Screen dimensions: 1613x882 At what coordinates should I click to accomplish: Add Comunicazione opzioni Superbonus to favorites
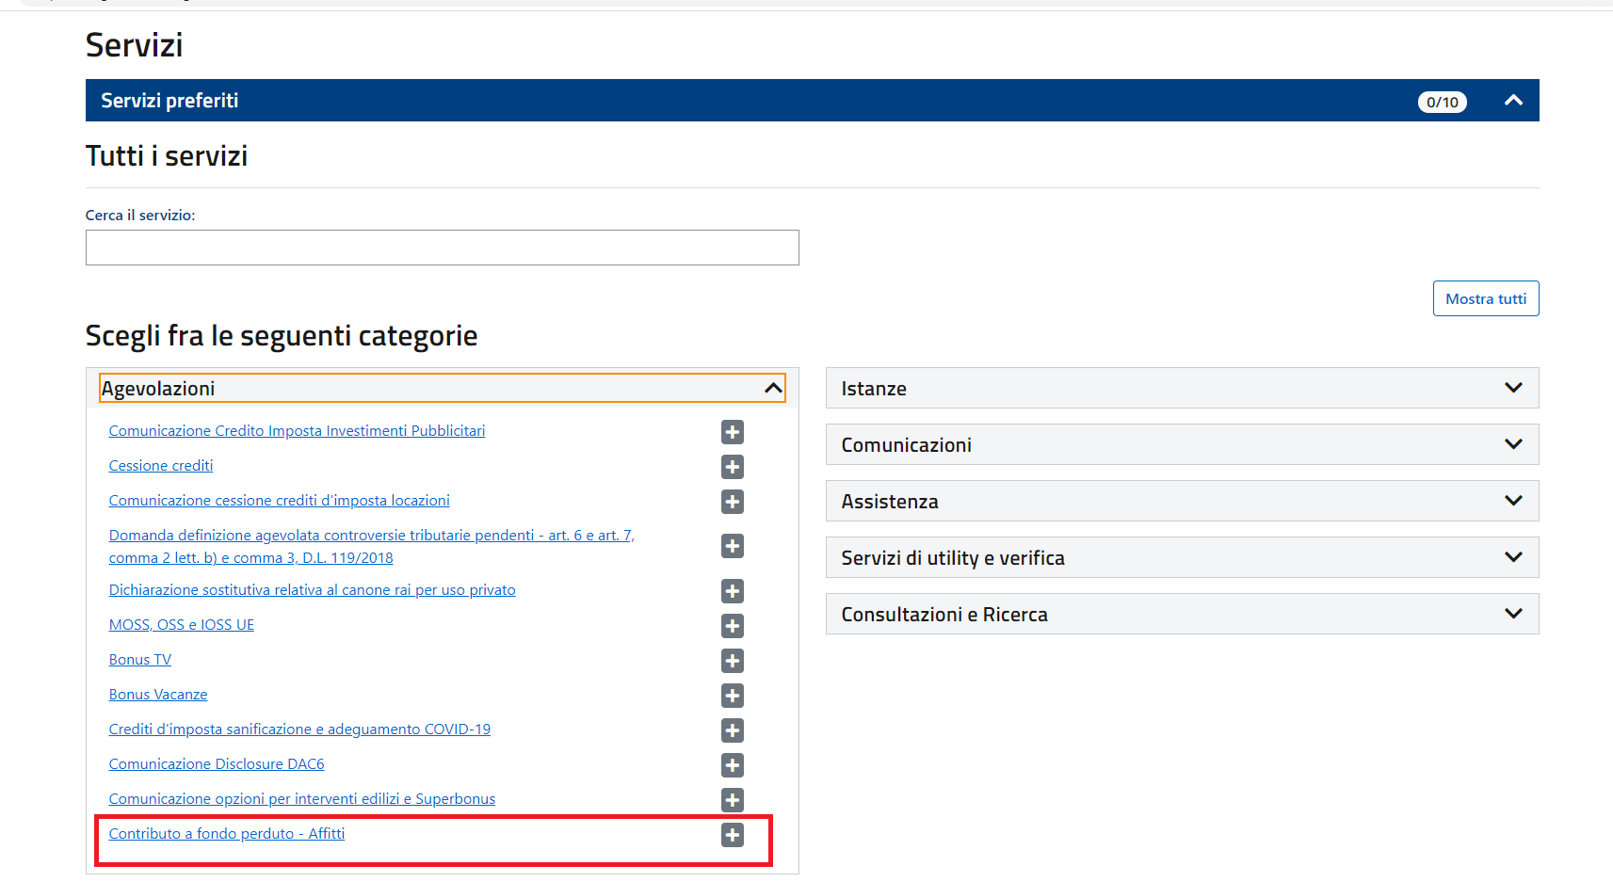point(733,800)
